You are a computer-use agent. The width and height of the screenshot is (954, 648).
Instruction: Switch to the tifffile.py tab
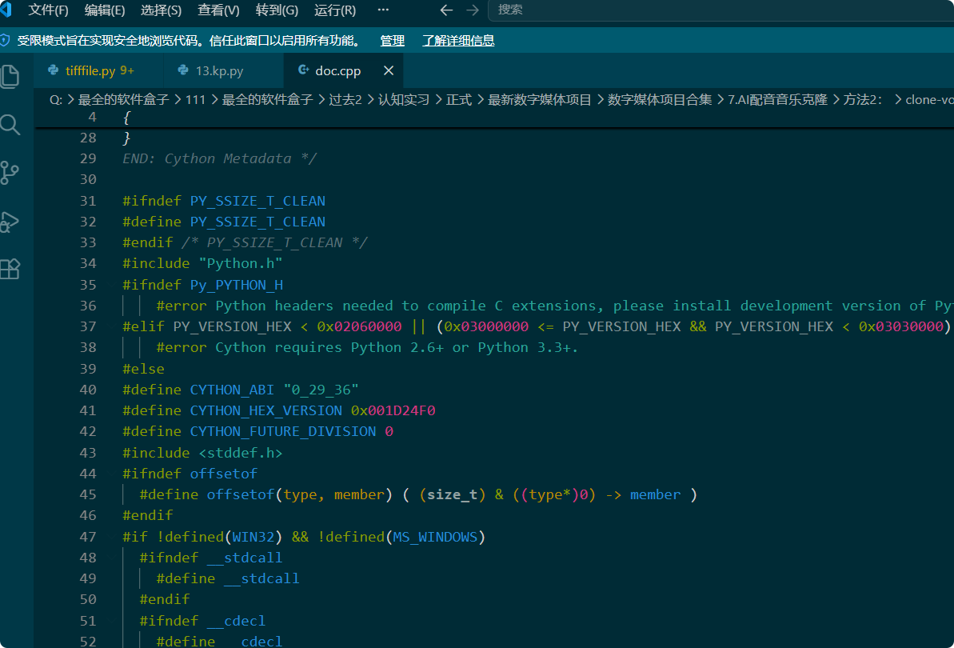pos(100,70)
